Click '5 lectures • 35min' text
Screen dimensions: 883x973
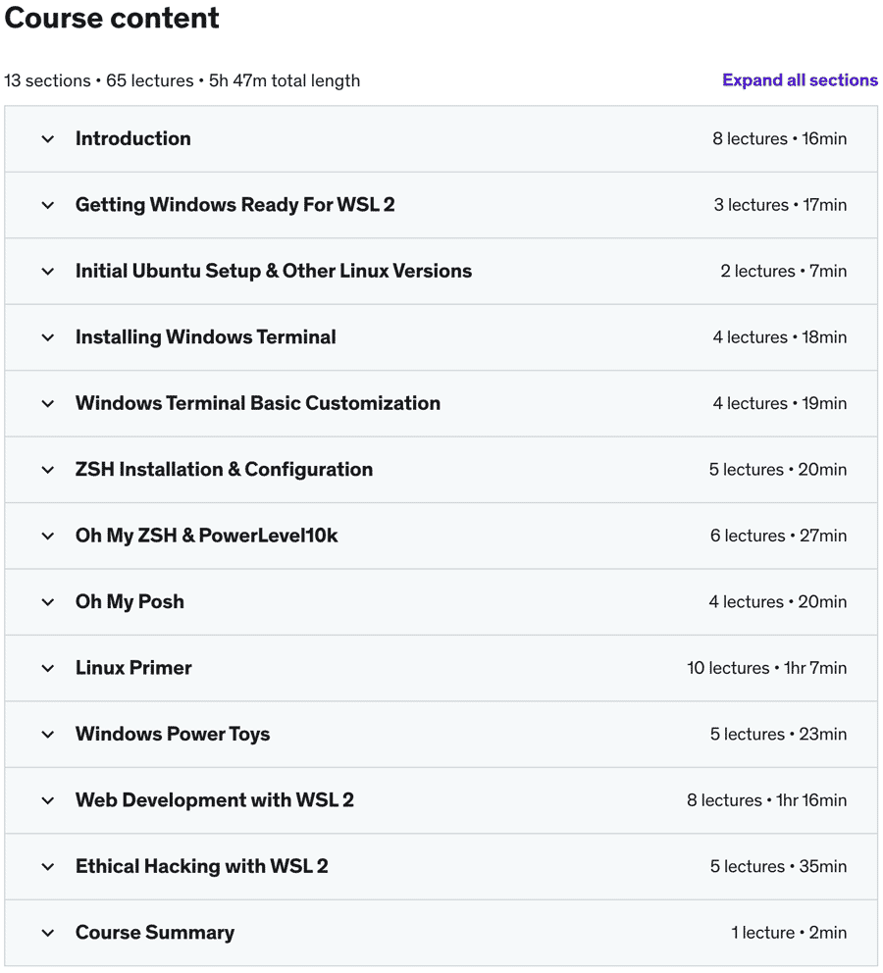click(779, 867)
